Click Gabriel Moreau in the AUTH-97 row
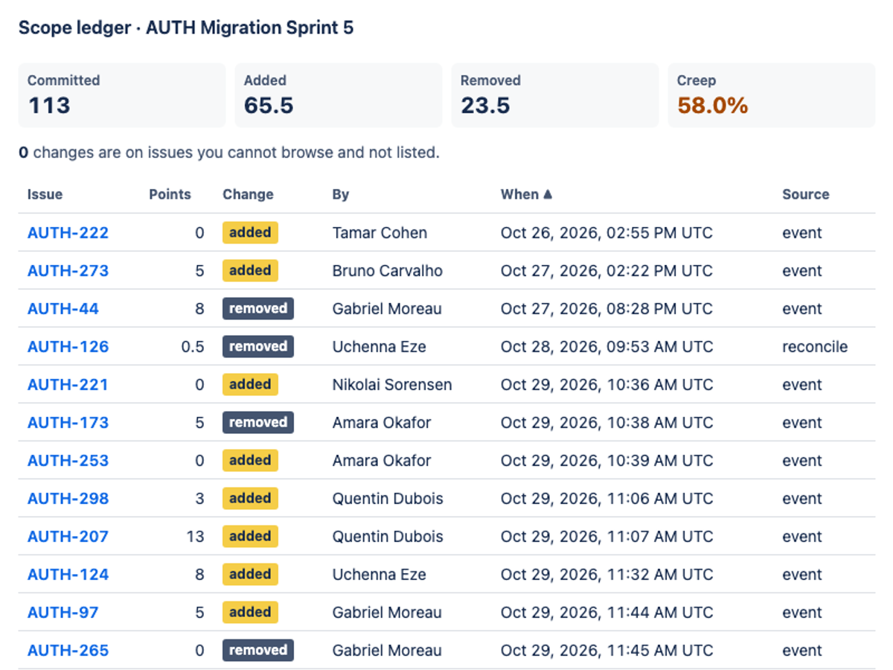This screenshot has width=893, height=670. pos(387,613)
